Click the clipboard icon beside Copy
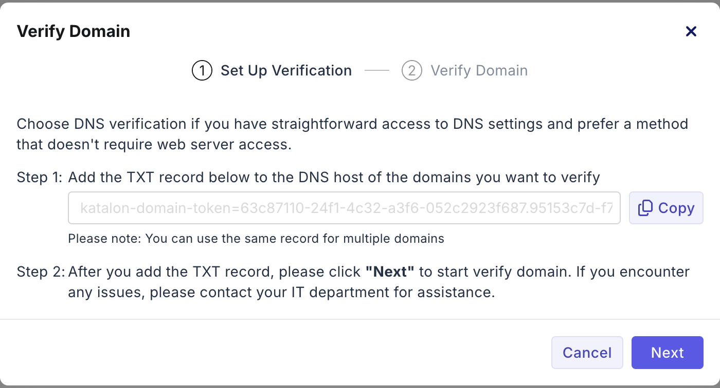The image size is (720, 388). [x=645, y=208]
